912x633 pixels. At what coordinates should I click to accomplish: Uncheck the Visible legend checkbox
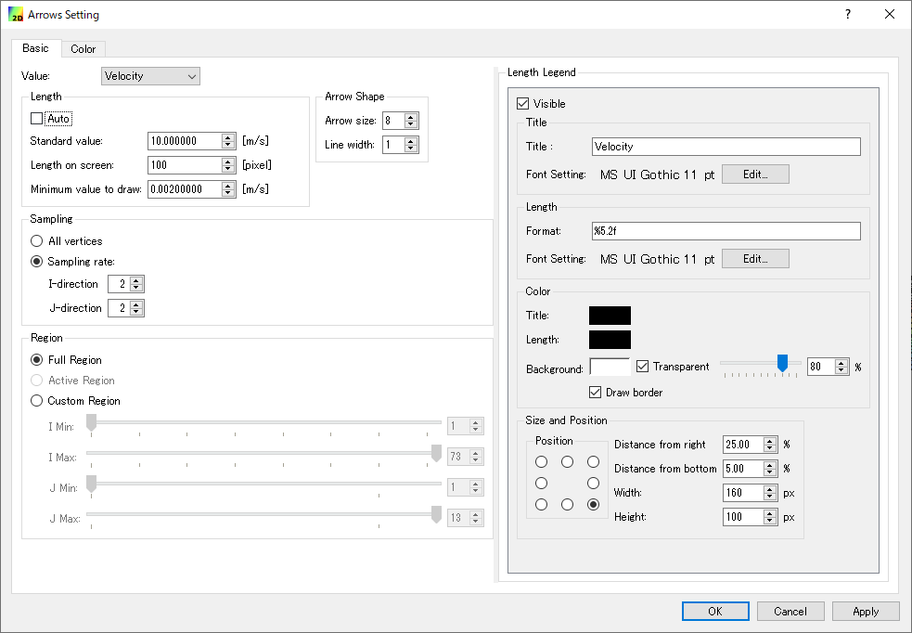(523, 104)
